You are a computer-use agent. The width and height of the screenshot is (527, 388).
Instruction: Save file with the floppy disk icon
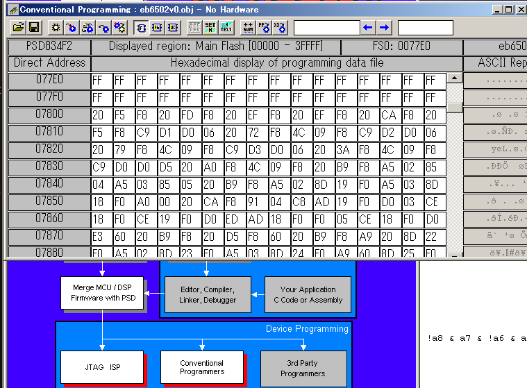[34, 28]
